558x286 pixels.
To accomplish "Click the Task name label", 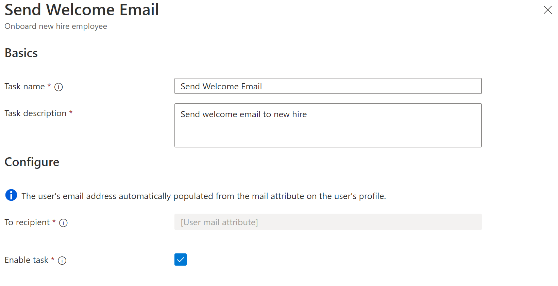I will click(x=24, y=86).
